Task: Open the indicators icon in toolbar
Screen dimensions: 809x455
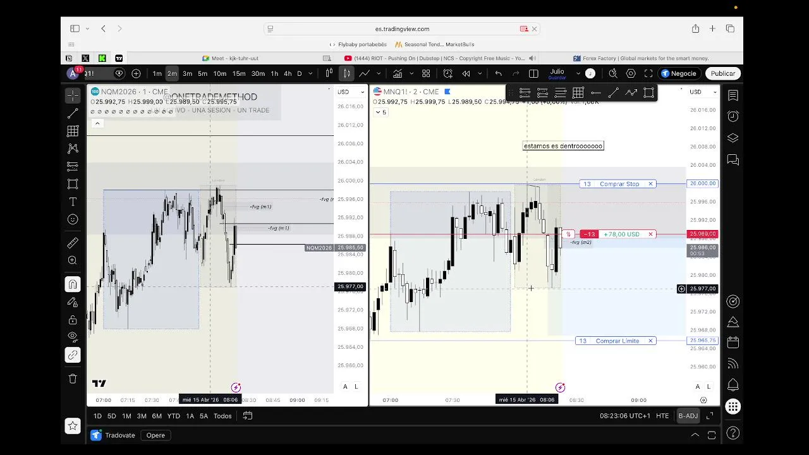Action: (397, 73)
